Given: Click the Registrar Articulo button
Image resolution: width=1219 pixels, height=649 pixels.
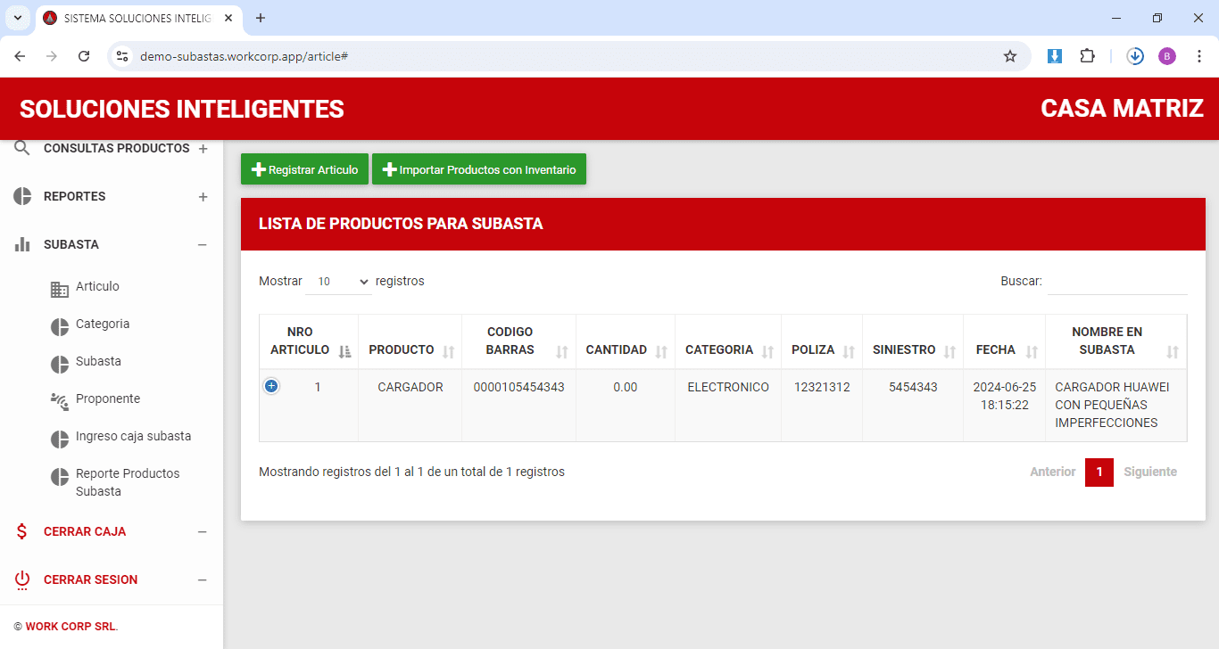Looking at the screenshot, I should pos(304,169).
